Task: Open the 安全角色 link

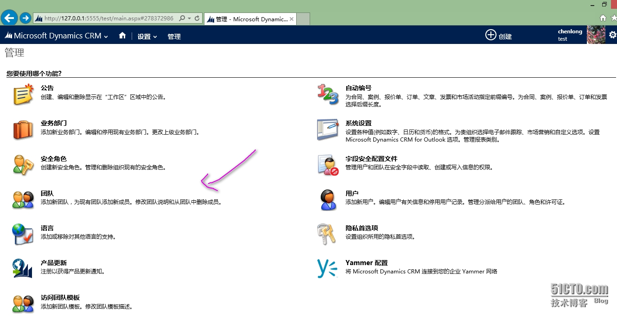Action: pyautogui.click(x=54, y=158)
